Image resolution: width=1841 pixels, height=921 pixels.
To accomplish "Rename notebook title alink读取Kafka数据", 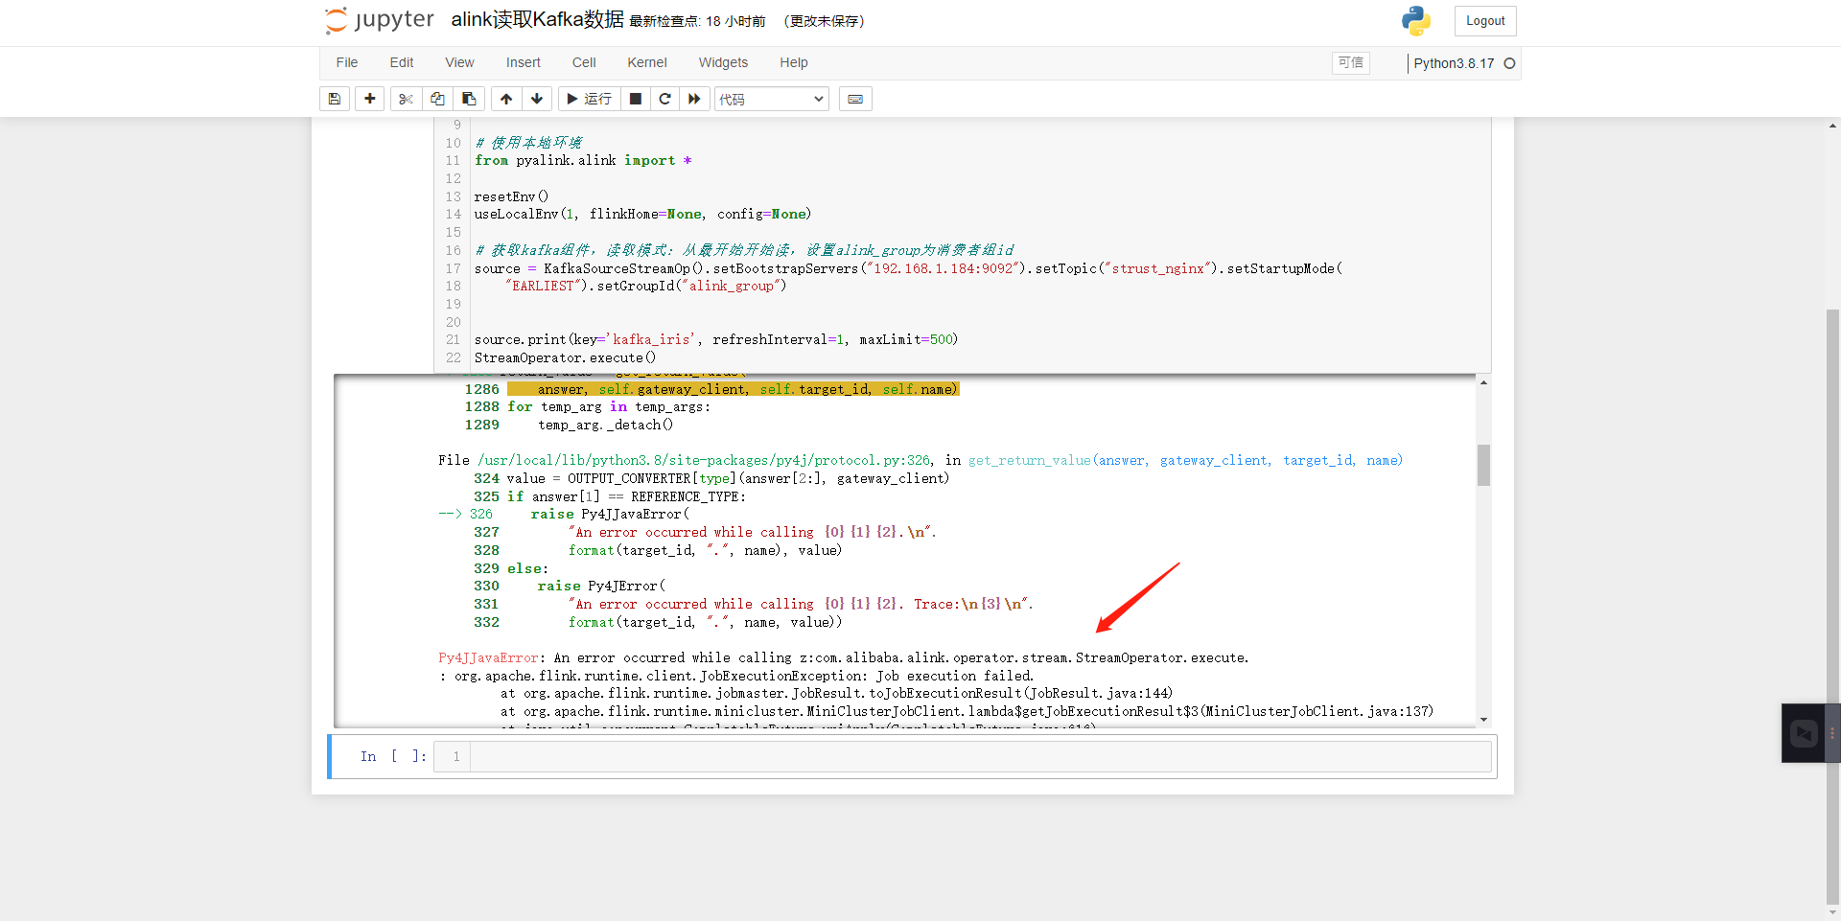I will click(x=538, y=20).
